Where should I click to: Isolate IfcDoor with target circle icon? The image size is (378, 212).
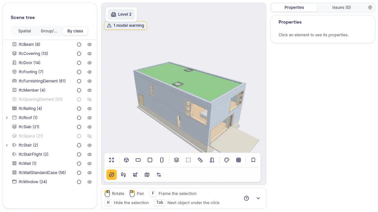79,63
